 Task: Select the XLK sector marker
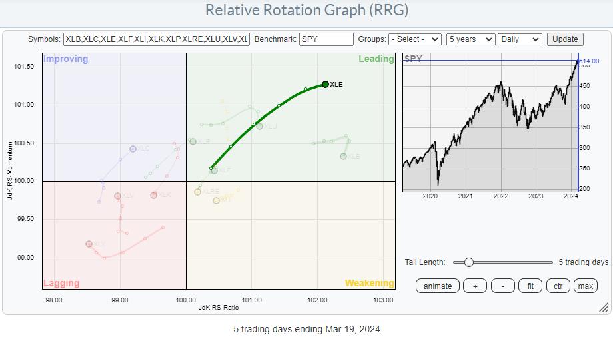(154, 195)
